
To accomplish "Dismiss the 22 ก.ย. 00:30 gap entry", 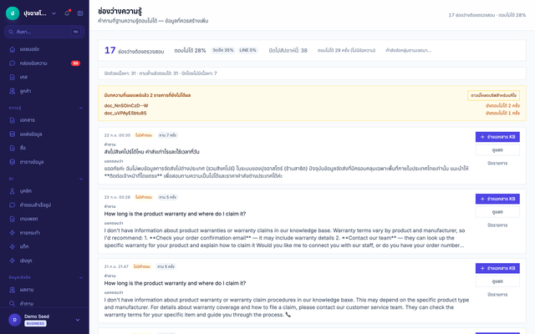I will pyautogui.click(x=497, y=164).
